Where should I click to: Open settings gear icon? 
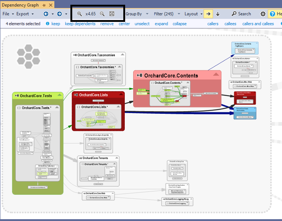263,14
